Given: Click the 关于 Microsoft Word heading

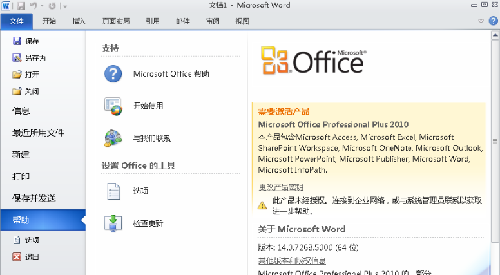Looking at the screenshot, I should point(302,229).
